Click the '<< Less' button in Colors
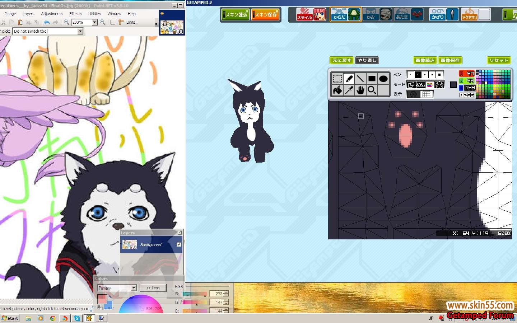 coord(153,288)
